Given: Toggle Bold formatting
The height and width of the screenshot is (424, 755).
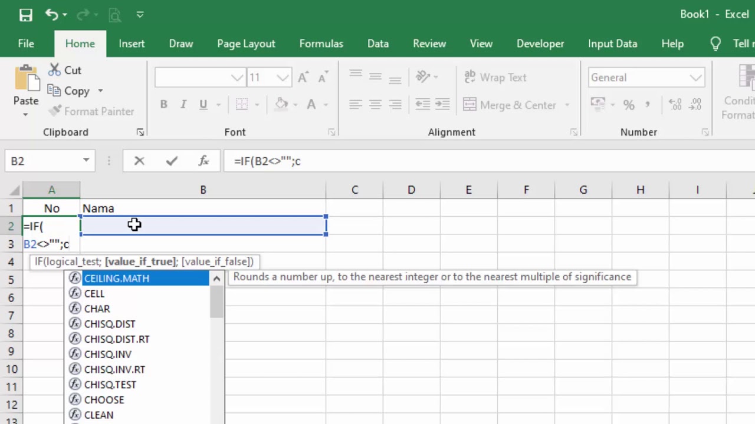Looking at the screenshot, I should (x=163, y=105).
